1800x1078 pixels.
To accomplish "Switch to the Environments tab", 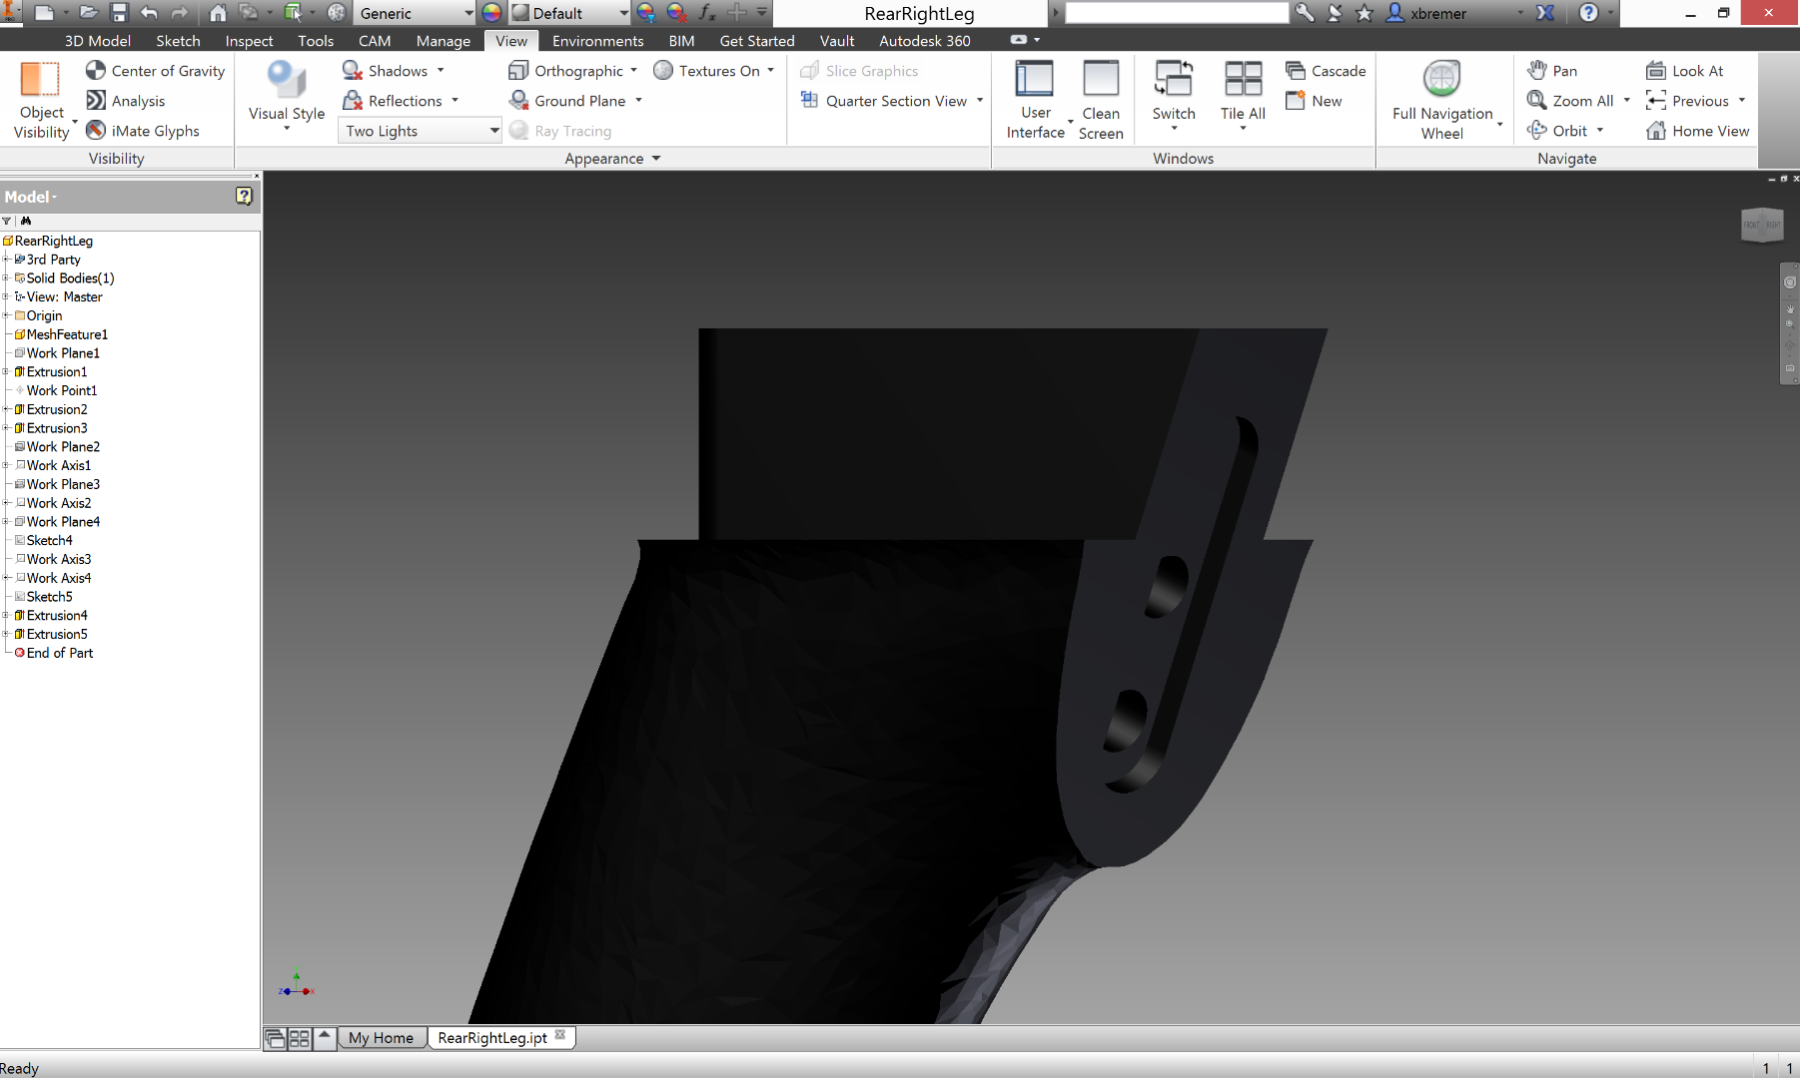I will [x=597, y=41].
